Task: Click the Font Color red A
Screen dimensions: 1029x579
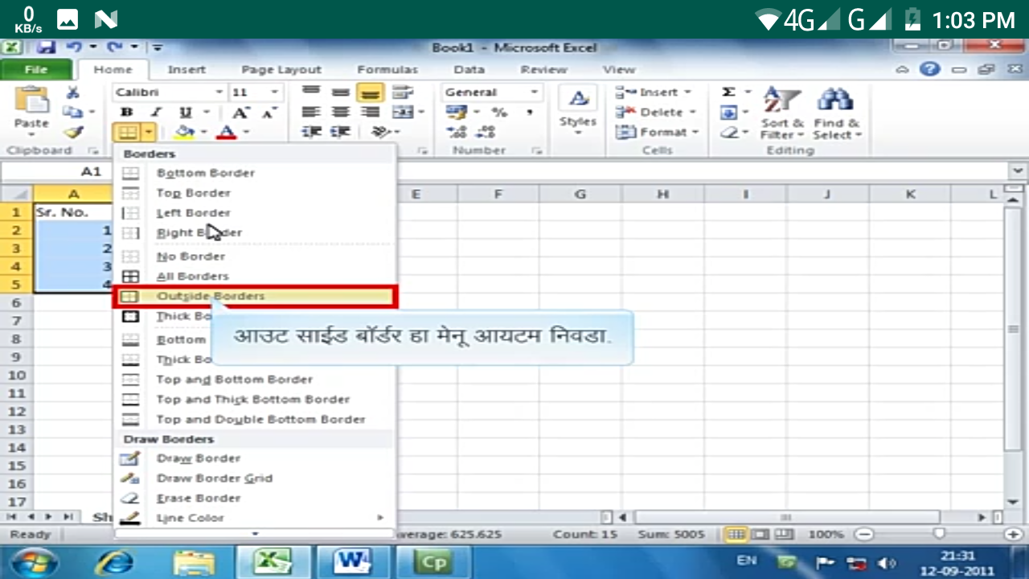Action: (227, 132)
